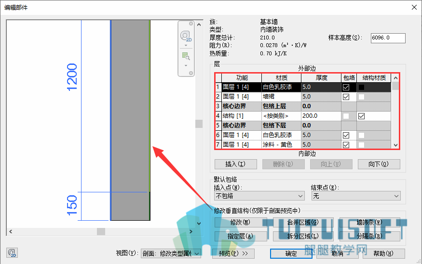Click the 预览(P) >> button
Image resolution: width=422 pixels, height=264 pixels.
click(233, 253)
